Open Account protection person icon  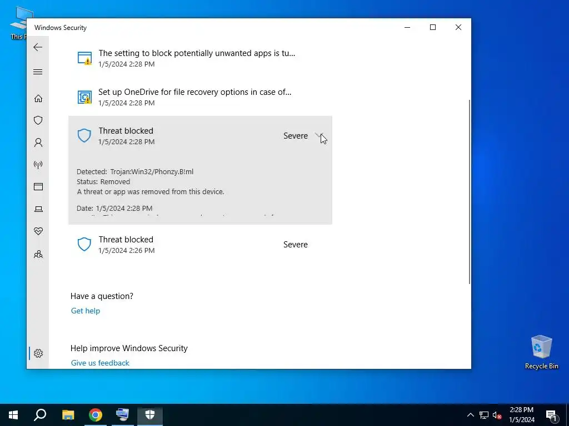(x=38, y=143)
